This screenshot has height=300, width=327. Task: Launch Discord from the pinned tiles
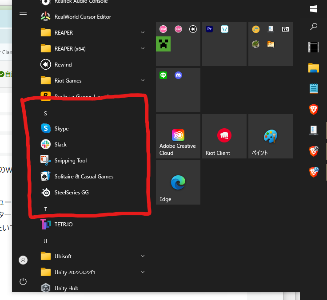[x=178, y=75]
